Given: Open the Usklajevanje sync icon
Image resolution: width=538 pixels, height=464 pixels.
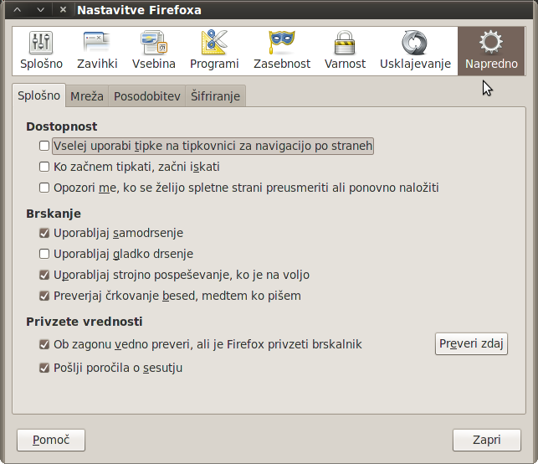Looking at the screenshot, I should (415, 51).
